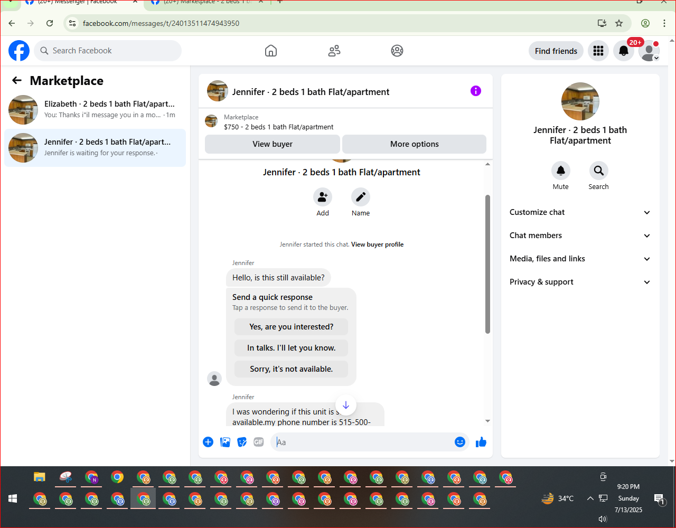Click the install app icon in address bar

point(602,23)
